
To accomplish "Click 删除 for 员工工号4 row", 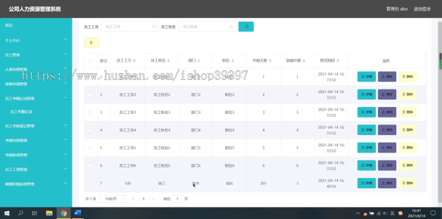I will pos(408,130).
